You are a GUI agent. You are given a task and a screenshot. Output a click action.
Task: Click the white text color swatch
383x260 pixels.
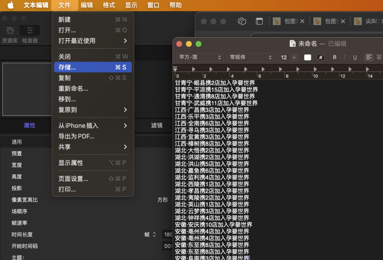pyautogui.click(x=307, y=57)
